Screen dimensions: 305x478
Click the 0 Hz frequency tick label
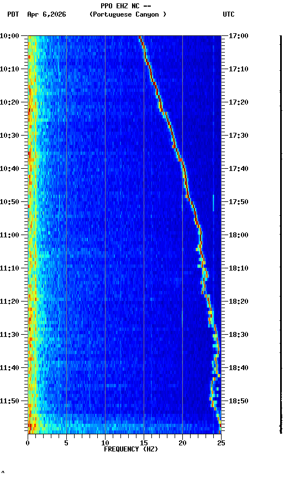click(x=28, y=443)
